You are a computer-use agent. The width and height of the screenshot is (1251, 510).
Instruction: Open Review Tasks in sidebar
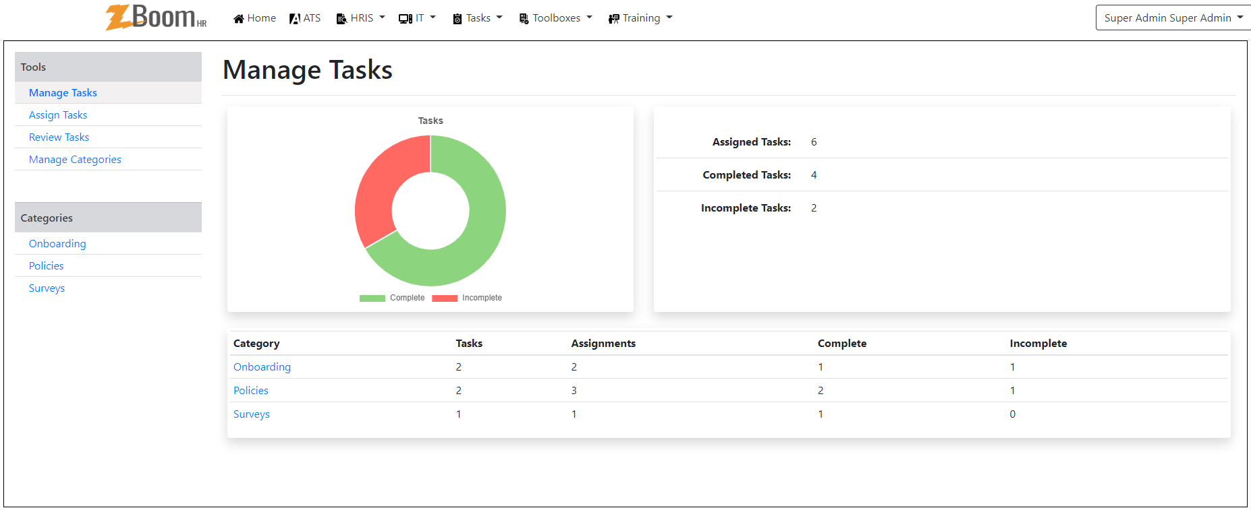click(59, 137)
